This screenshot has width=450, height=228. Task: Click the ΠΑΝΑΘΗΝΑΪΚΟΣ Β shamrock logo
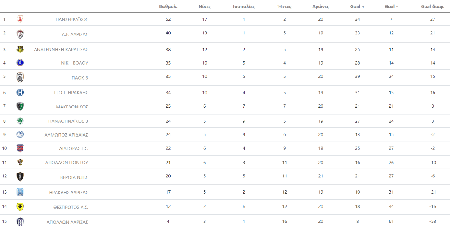(20, 121)
